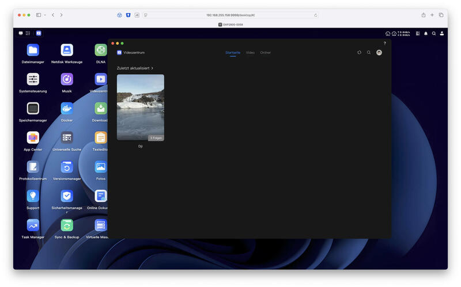
Task: Open the Videozentrum help question mark
Action: click(384, 43)
